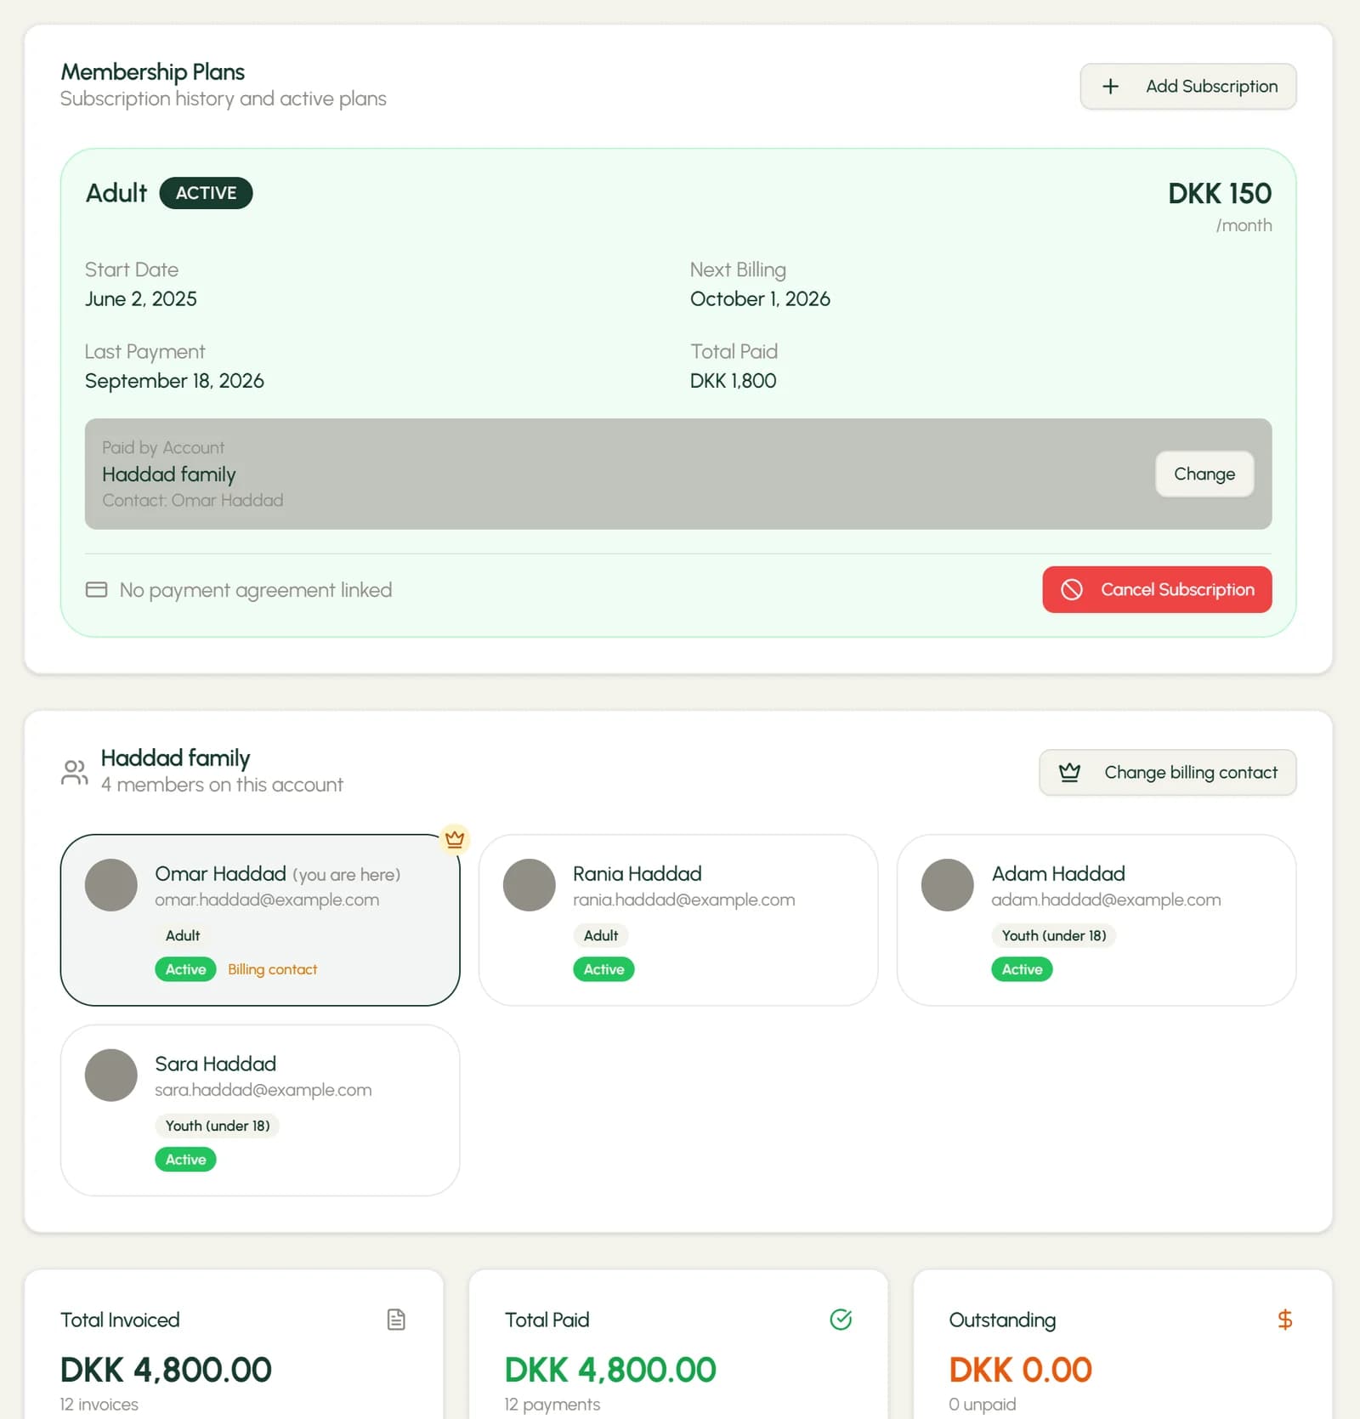Click the invoice document icon in Total Invoiced
The height and width of the screenshot is (1419, 1360).
[x=396, y=1320]
